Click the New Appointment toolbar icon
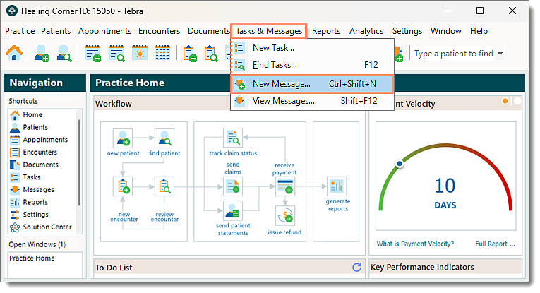The image size is (540, 293). point(92,54)
